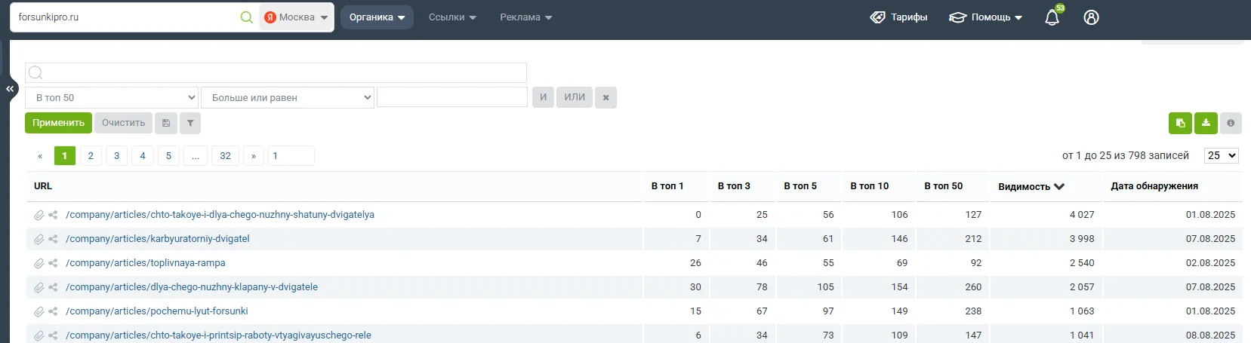The image size is (1251, 343).
Task: Click the share icon for shatuny-dvigatelya row
Action: [53, 215]
